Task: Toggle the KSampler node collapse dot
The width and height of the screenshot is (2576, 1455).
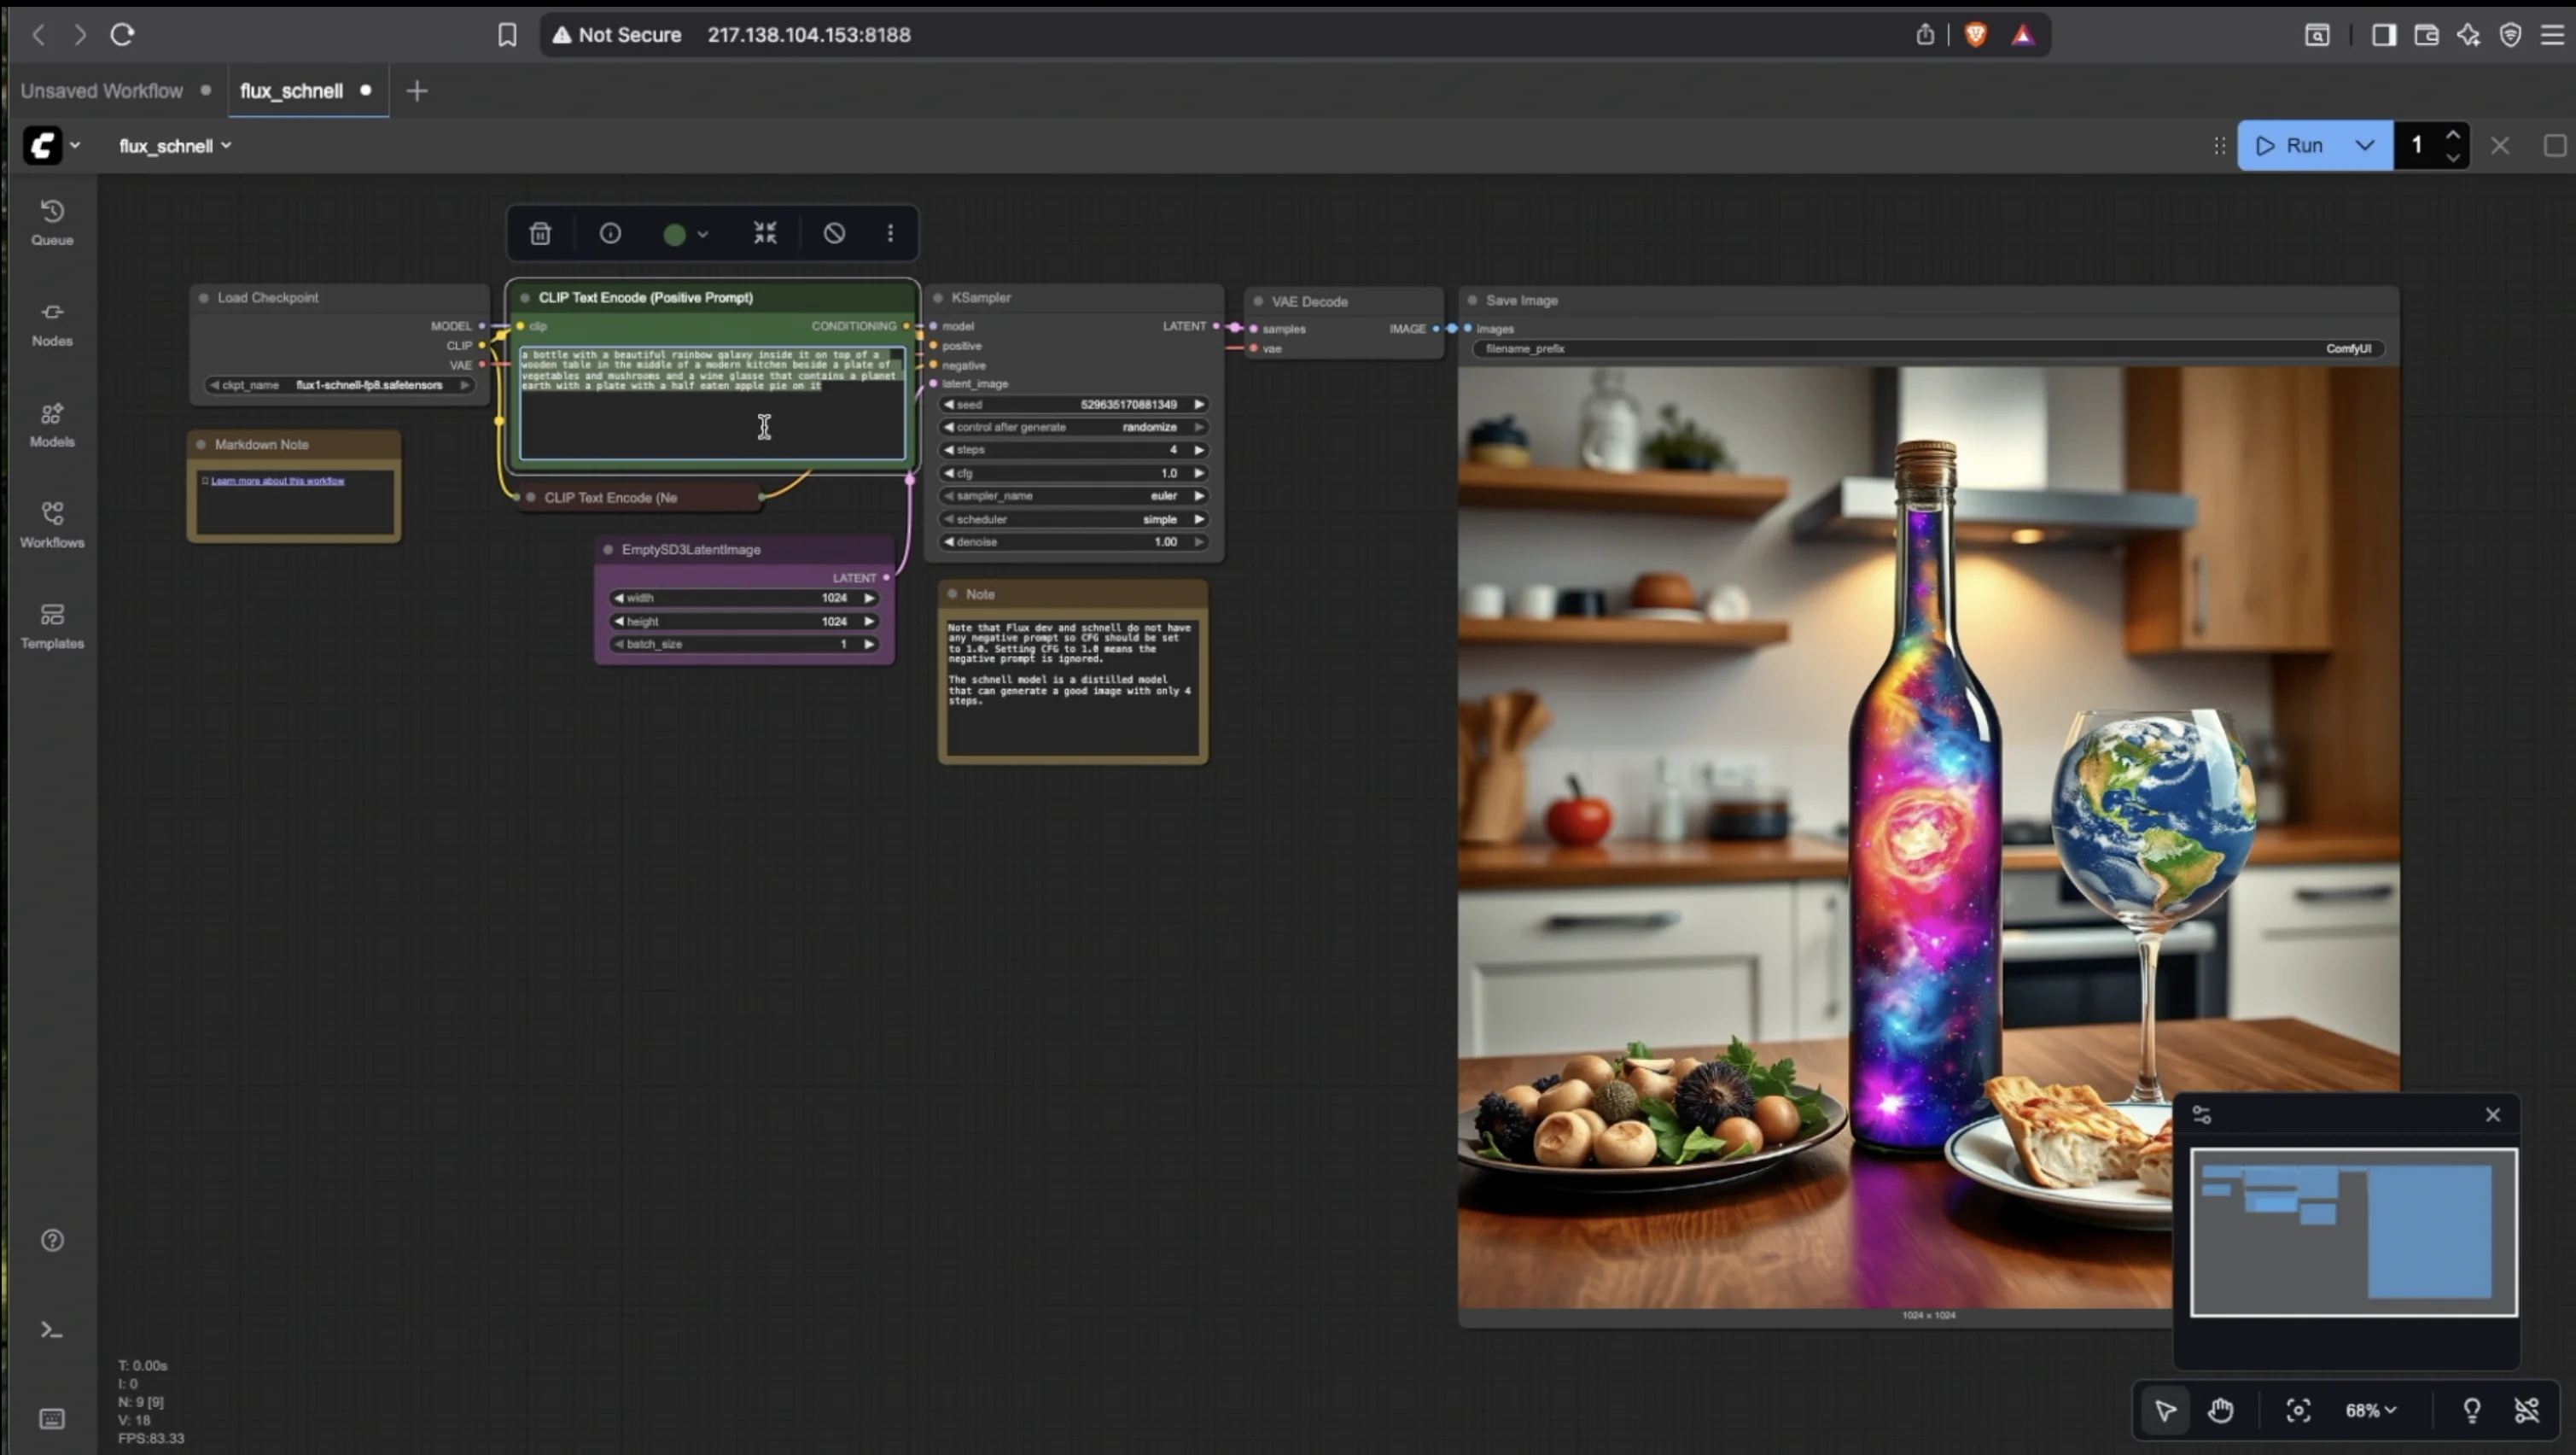Action: pyautogui.click(x=938, y=298)
